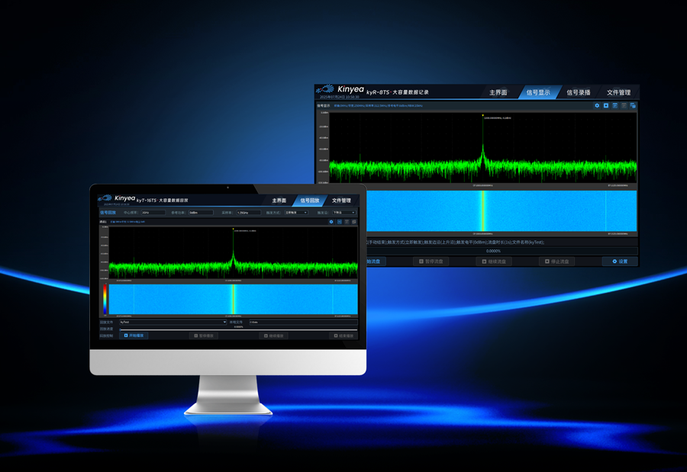Click the 设置 button in kyR-8TS window
This screenshot has width=687, height=472.
tap(620, 262)
